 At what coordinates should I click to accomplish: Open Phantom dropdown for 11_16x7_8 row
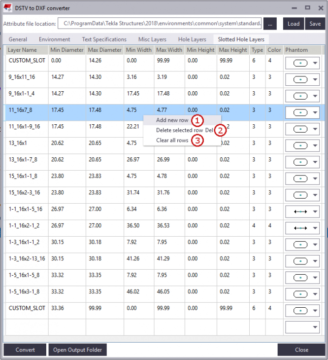click(x=302, y=112)
